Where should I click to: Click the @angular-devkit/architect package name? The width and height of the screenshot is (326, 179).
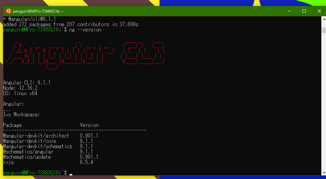tap(36, 136)
